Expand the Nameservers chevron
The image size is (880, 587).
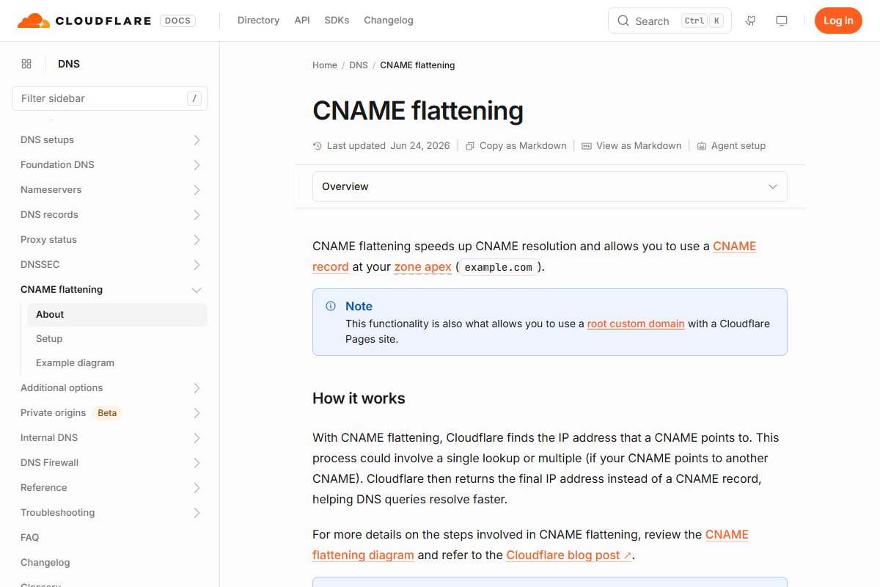pos(197,189)
